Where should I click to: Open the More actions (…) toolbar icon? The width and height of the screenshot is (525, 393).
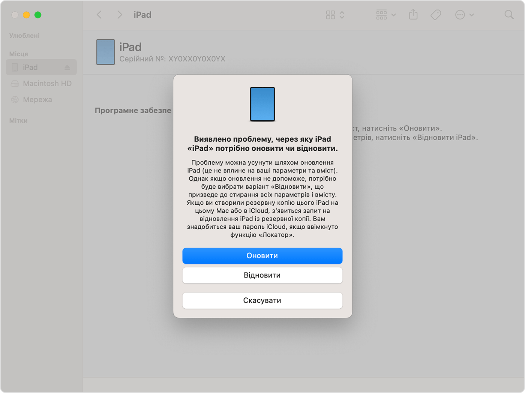coord(460,15)
